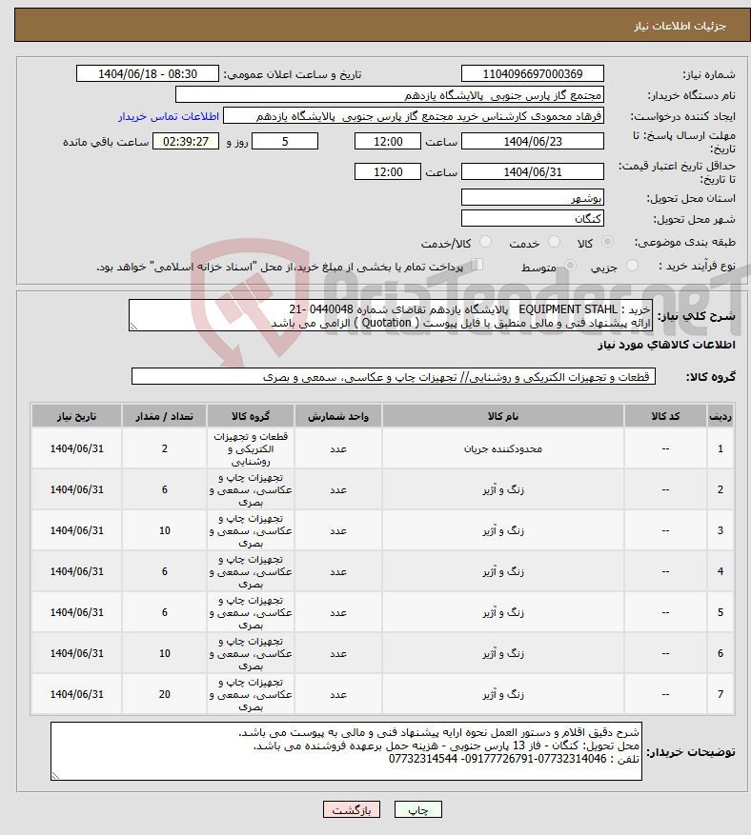
Task: Open the اطلاعات تماس خریدار link
Action: [169, 116]
